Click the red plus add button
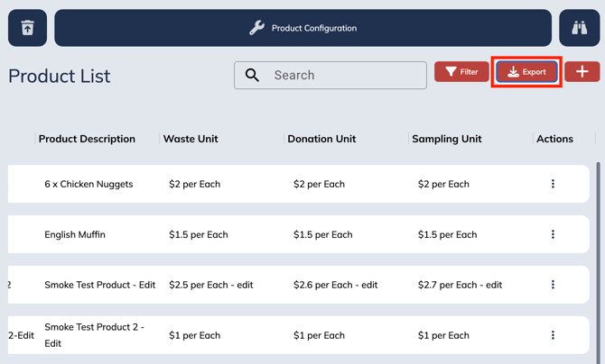This screenshot has height=364, width=605. [582, 72]
